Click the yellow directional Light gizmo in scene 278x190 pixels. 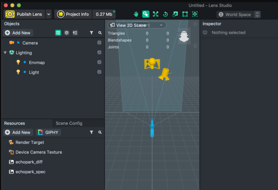(165, 74)
